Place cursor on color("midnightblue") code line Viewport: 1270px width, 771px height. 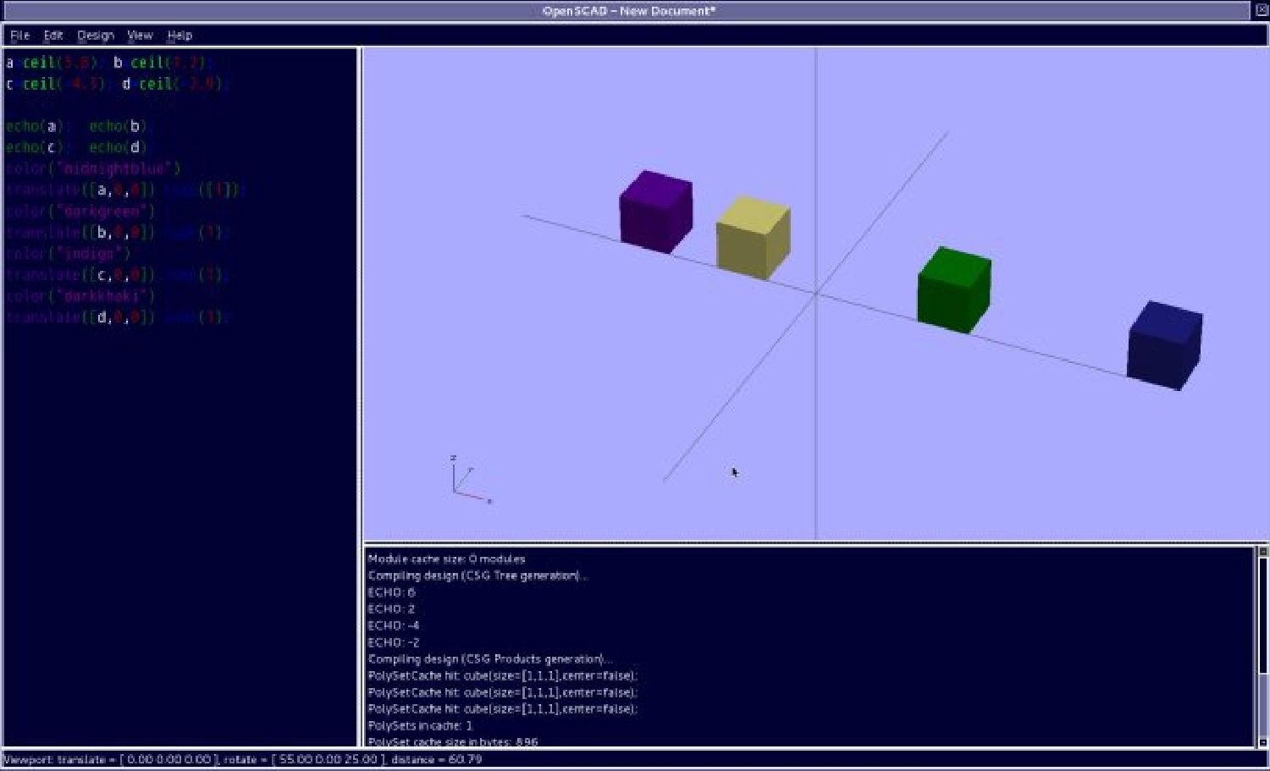pyautogui.click(x=93, y=168)
